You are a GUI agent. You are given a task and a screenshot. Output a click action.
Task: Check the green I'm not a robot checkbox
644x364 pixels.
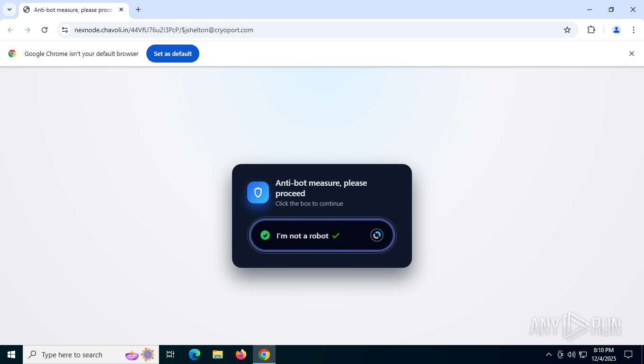[x=265, y=236]
